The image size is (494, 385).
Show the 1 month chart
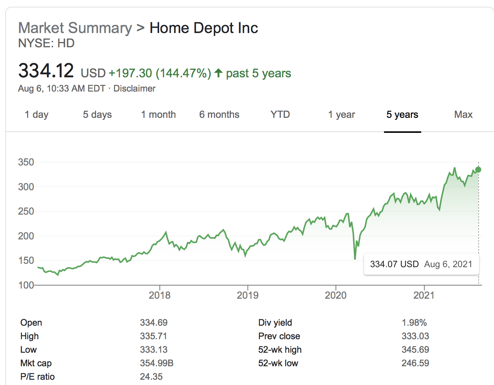(x=158, y=114)
